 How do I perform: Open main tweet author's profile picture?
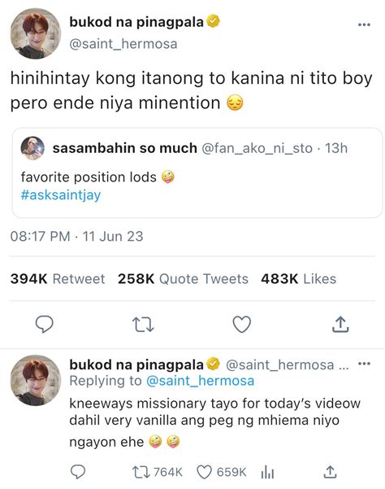point(36,33)
